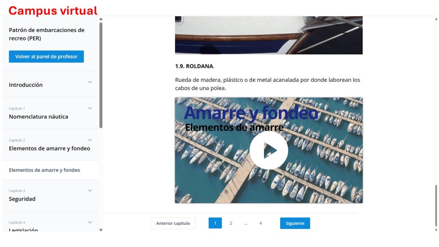This screenshot has width=439, height=247.
Task: Click the Volver al panel de profesor button
Action: tap(46, 57)
